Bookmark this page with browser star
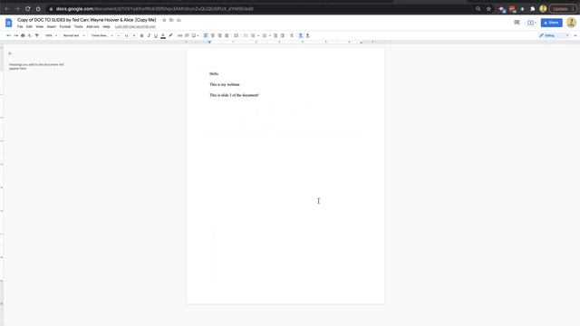This screenshot has width=580, height=326. [488, 8]
